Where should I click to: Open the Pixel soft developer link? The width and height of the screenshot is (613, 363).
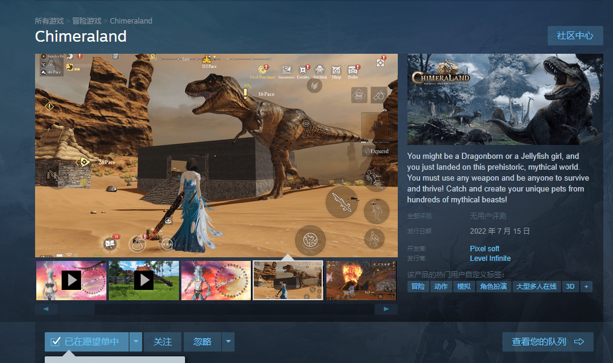[x=484, y=248]
